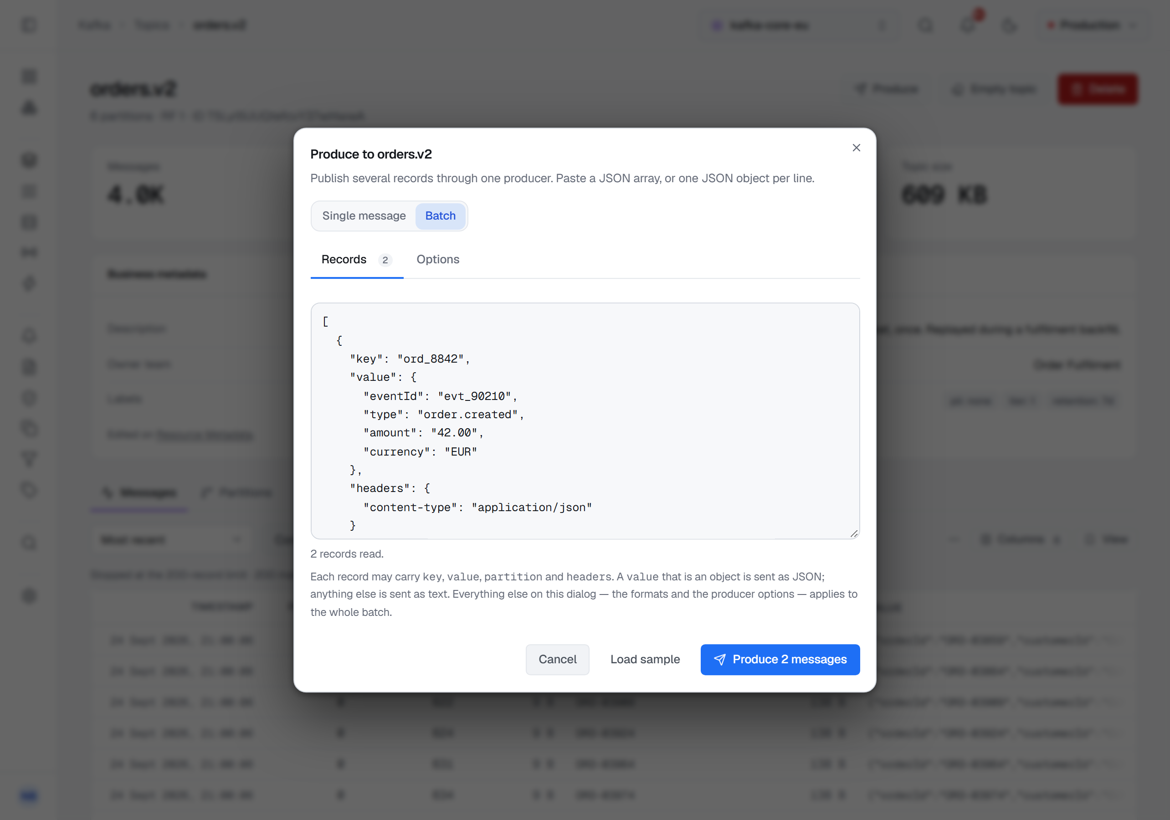Click the records count badge 2
This screenshot has height=820, width=1170.
coord(385,260)
